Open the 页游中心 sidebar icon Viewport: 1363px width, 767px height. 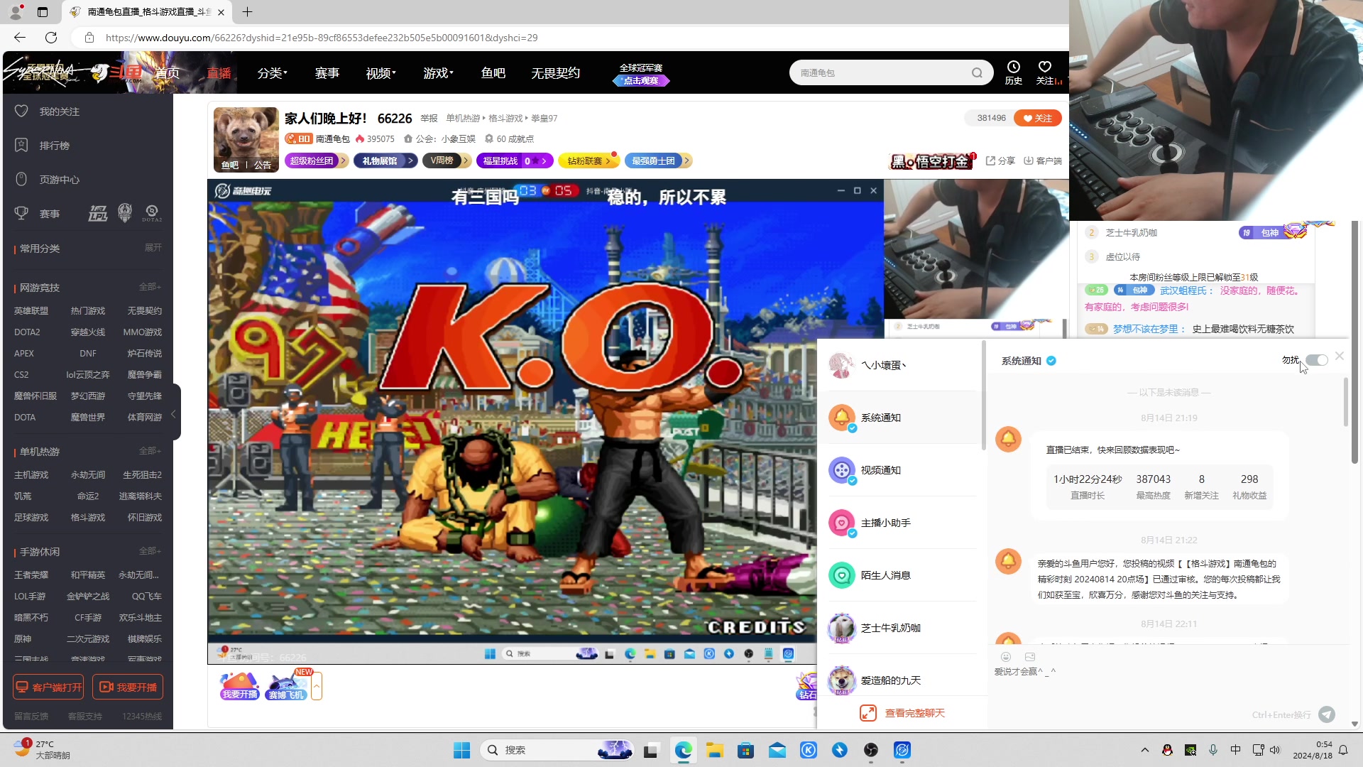pos(21,179)
